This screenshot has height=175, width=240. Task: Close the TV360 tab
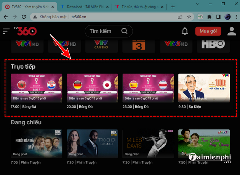click(53, 7)
